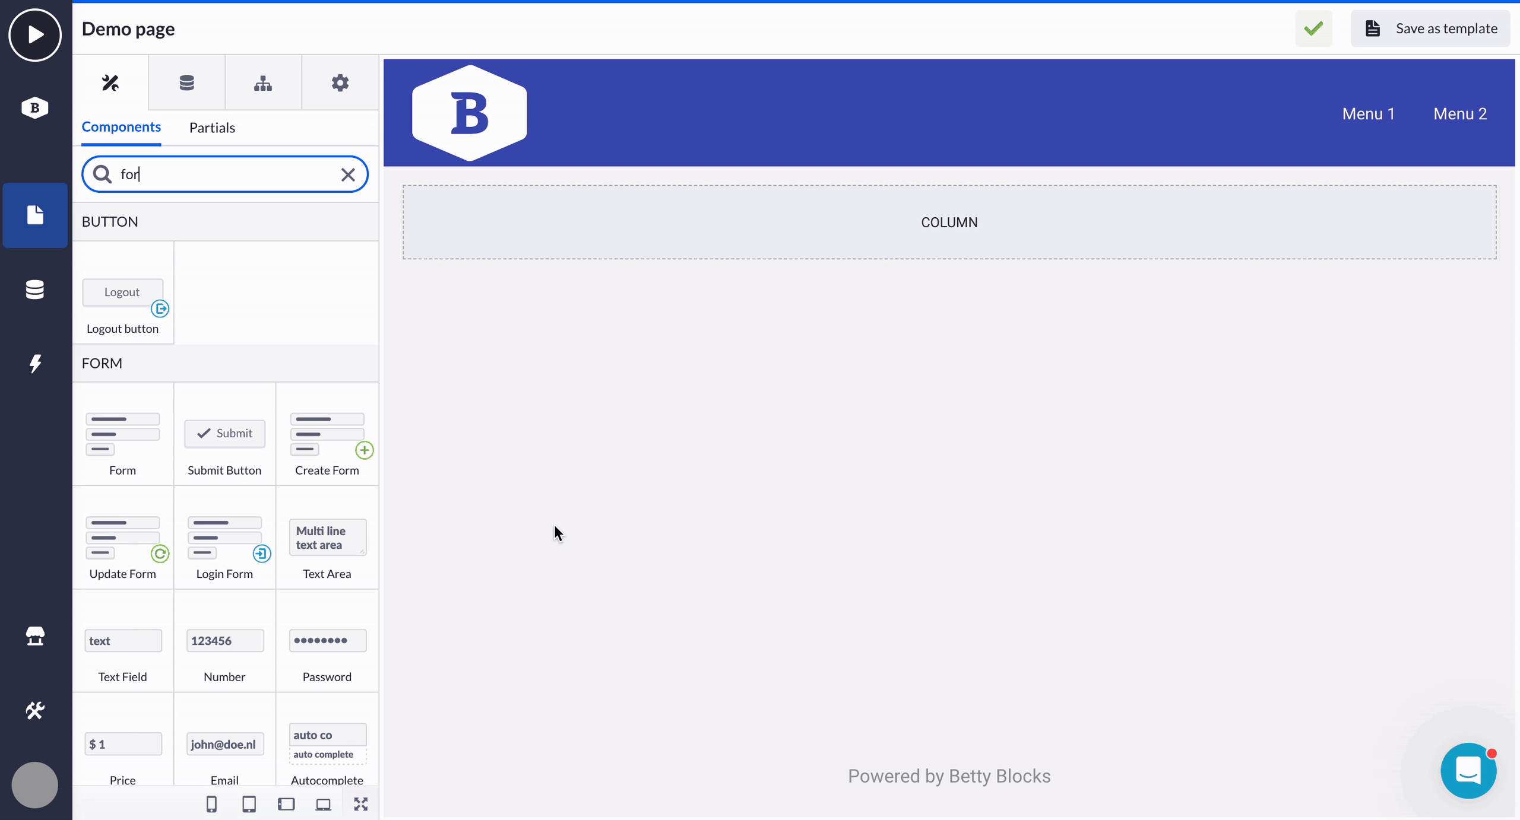The width and height of the screenshot is (1520, 820).
Task: Select the Form component
Action: [123, 434]
